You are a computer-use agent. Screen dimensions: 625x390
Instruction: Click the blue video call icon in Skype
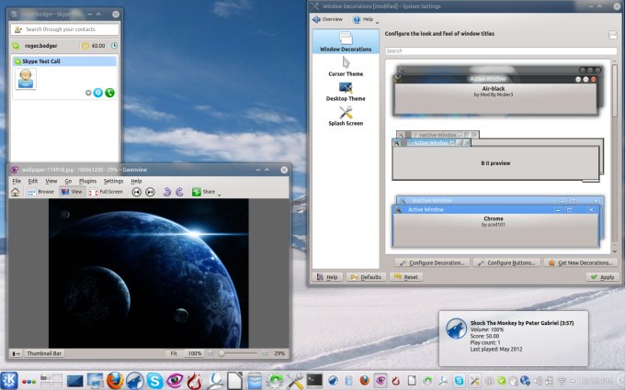(x=98, y=93)
